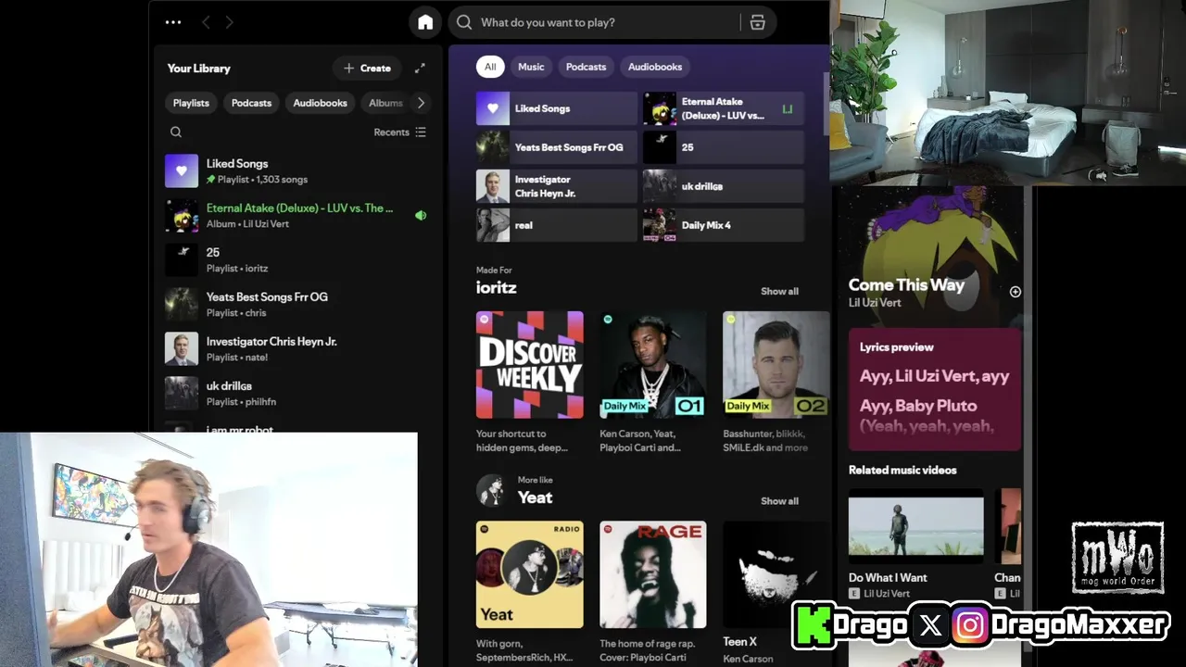Open the 25 shortcut tile
Screen dimensions: 1186x667
[x=724, y=147]
